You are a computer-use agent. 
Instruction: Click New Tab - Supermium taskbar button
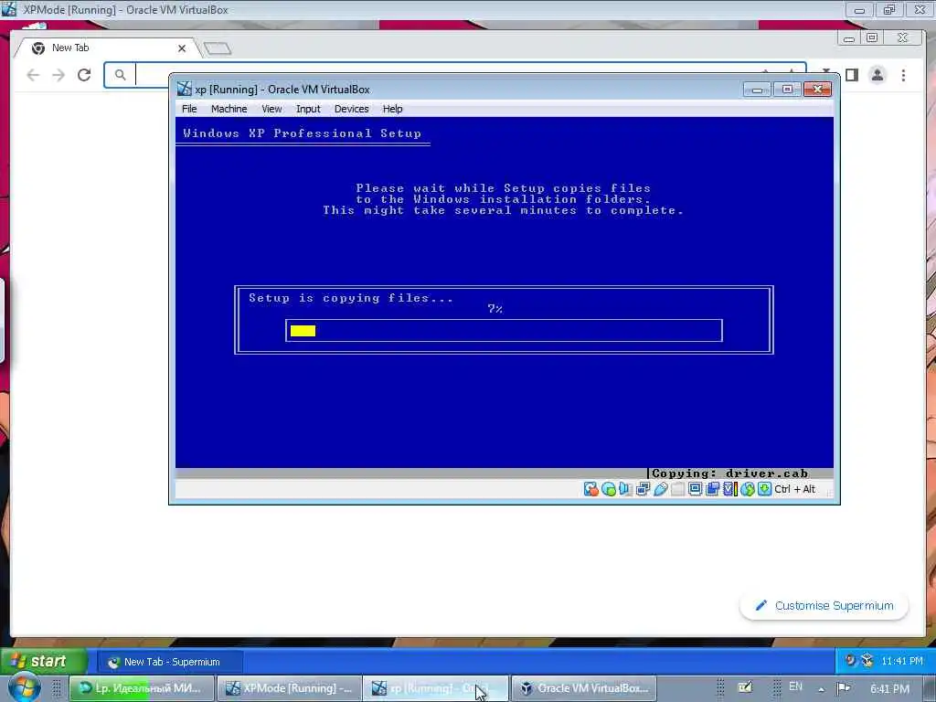[171, 662]
